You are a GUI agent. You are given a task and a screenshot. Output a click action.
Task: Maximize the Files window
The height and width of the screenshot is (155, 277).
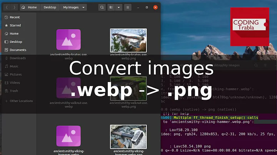147,7
